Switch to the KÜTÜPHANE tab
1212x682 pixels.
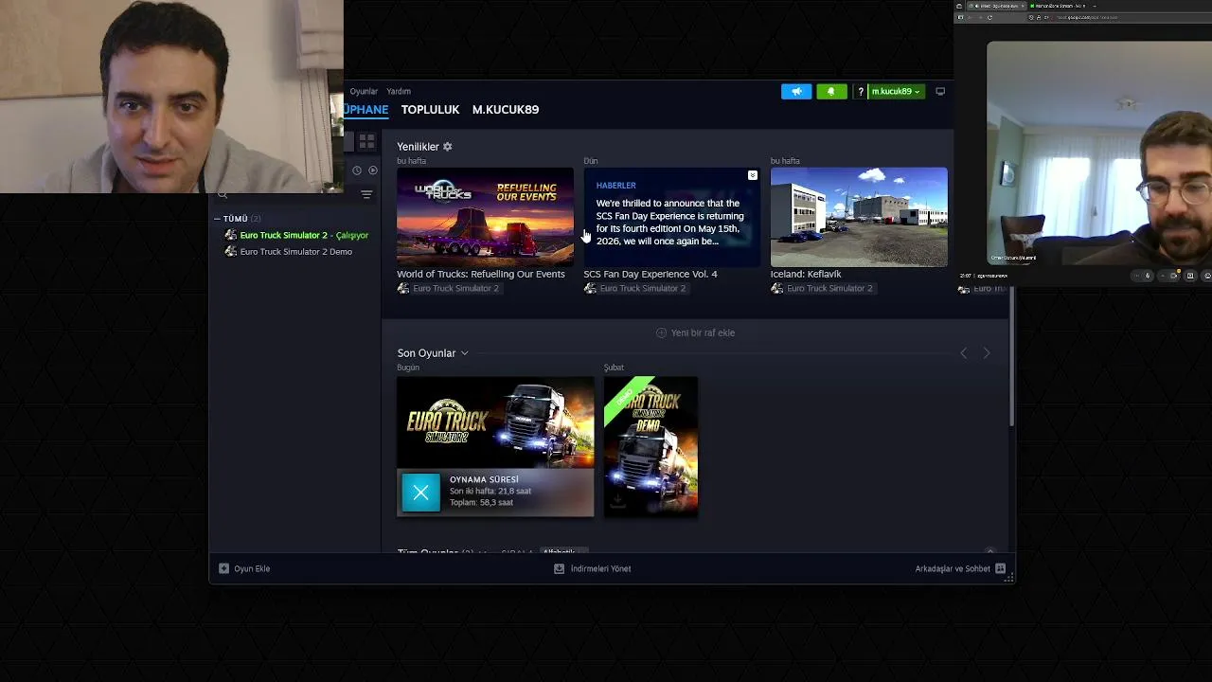(x=365, y=110)
